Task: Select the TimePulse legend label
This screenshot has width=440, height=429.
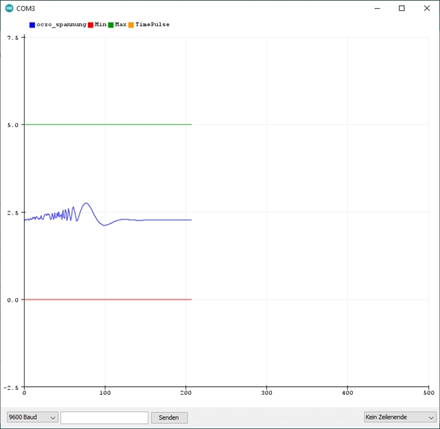Action: 153,25
